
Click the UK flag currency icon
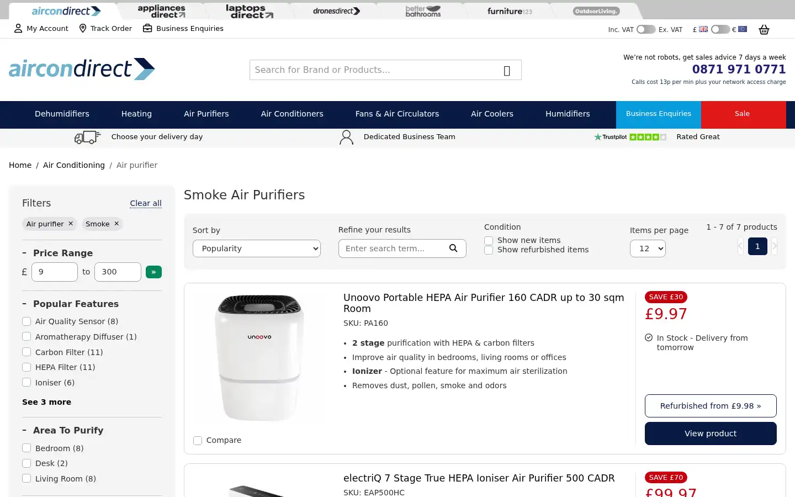pos(703,29)
